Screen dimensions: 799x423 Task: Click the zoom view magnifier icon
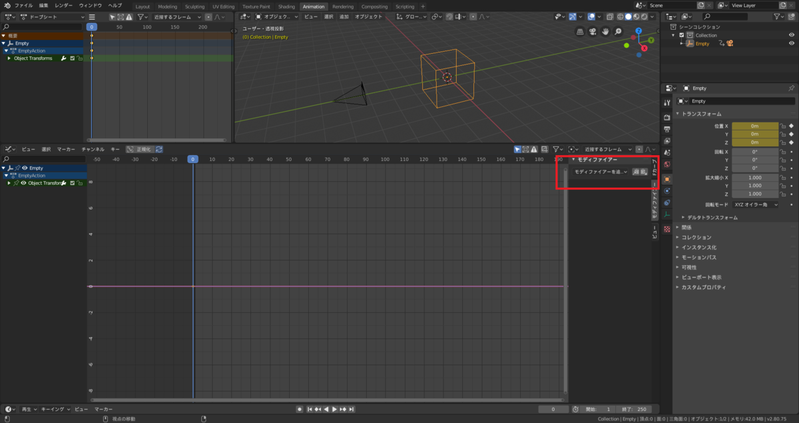(x=618, y=31)
